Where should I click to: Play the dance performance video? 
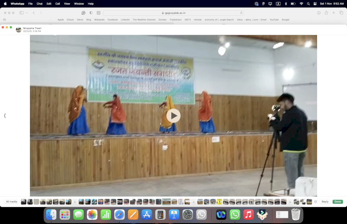tap(173, 116)
